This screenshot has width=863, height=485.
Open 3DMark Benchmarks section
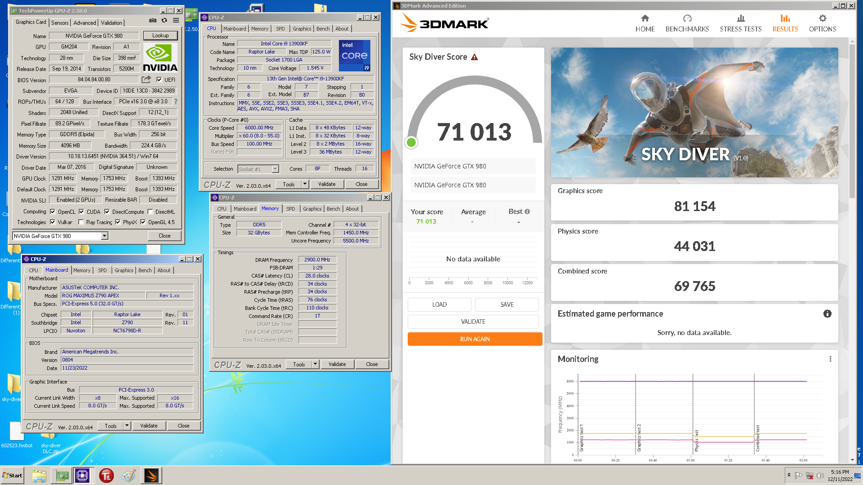click(x=687, y=23)
